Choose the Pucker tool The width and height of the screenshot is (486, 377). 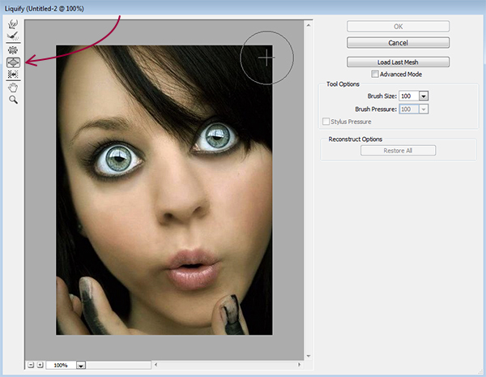(13, 50)
